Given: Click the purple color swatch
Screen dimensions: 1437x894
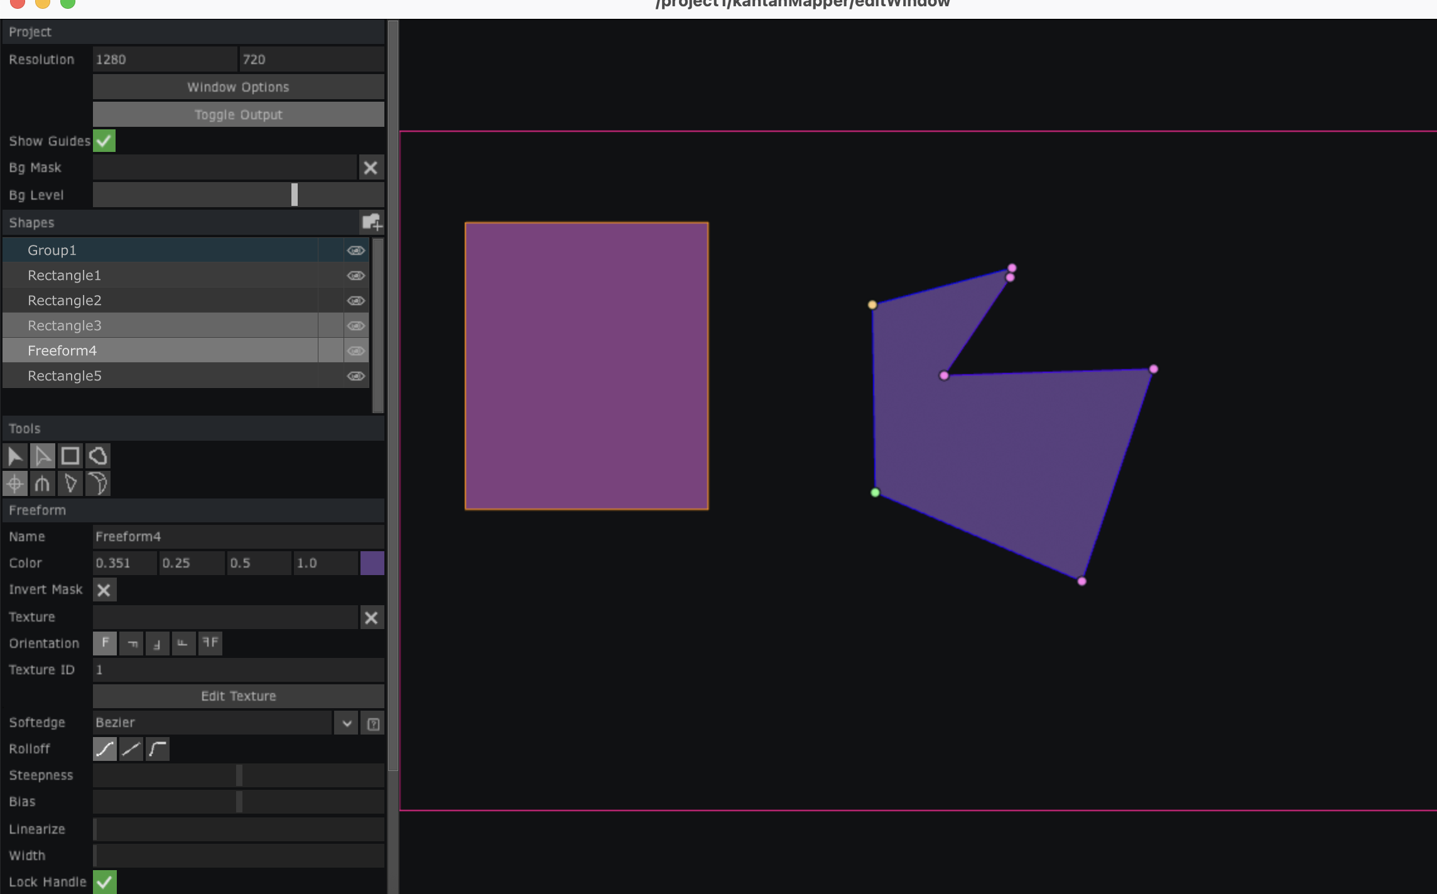Looking at the screenshot, I should pyautogui.click(x=372, y=563).
